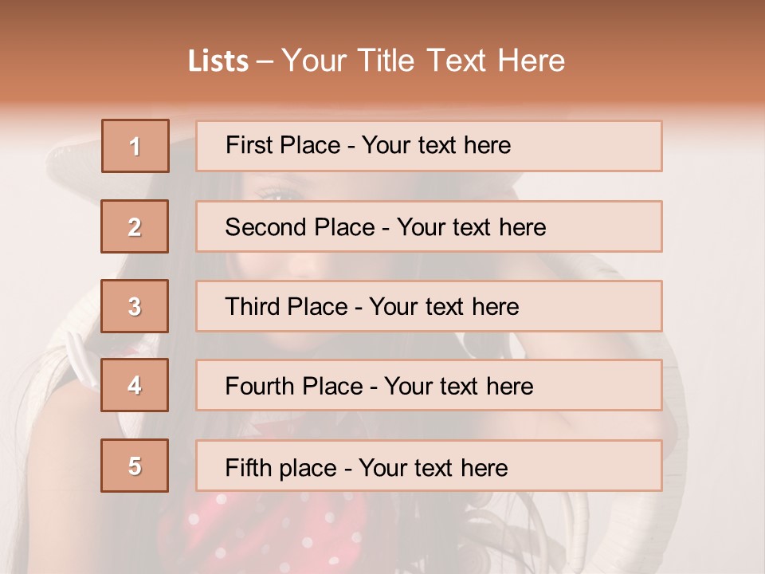765x574 pixels.
Task: Click the number 1 box
Action: (x=135, y=146)
